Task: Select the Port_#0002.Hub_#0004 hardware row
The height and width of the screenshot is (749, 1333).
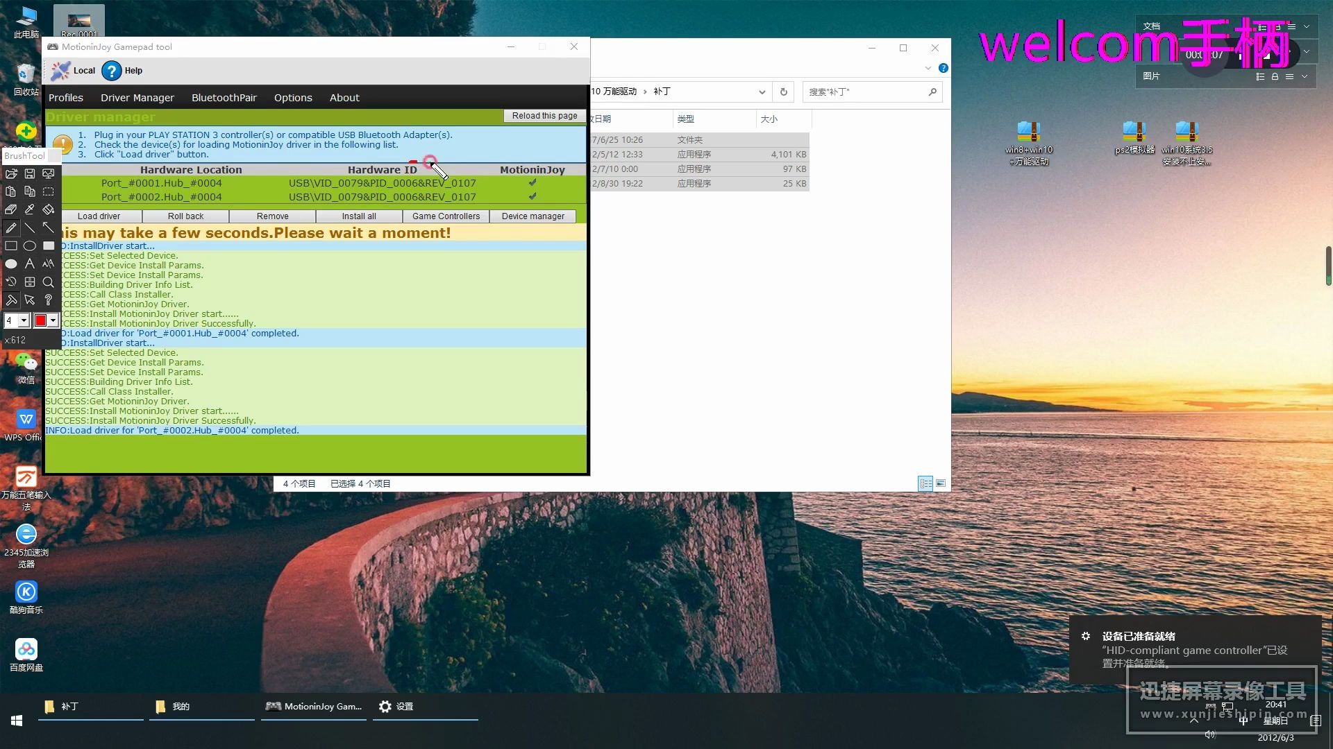Action: [316, 197]
